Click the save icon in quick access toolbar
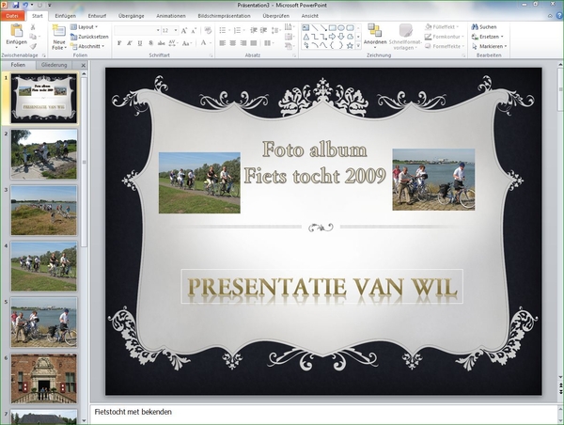The height and width of the screenshot is (425, 564). pyautogui.click(x=17, y=6)
